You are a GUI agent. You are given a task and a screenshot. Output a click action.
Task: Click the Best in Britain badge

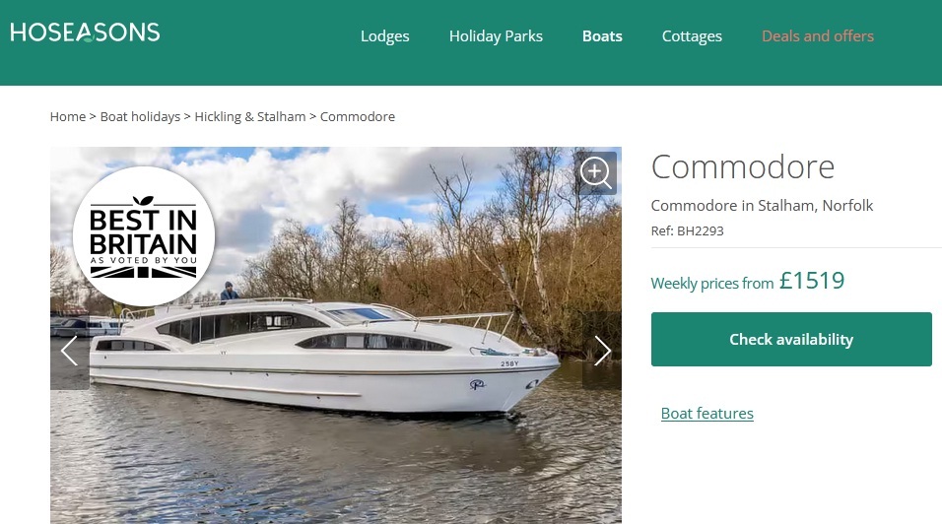point(144,236)
